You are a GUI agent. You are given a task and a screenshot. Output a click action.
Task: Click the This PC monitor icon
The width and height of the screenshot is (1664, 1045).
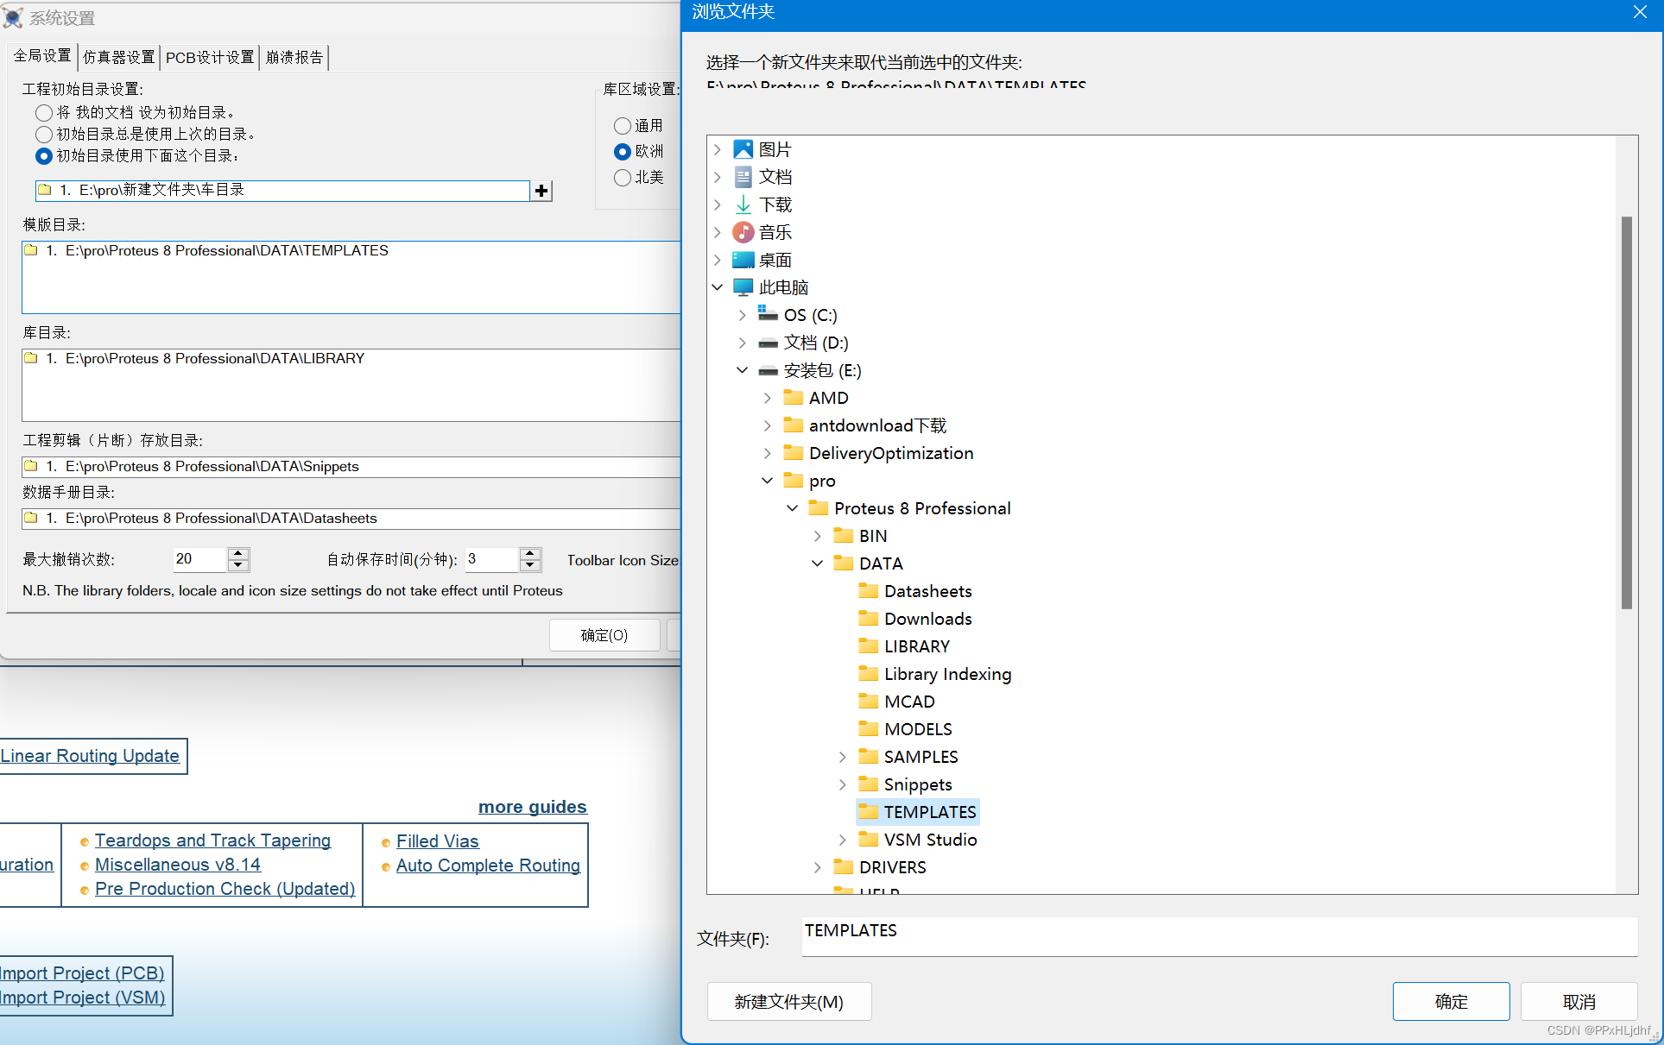pyautogui.click(x=743, y=286)
